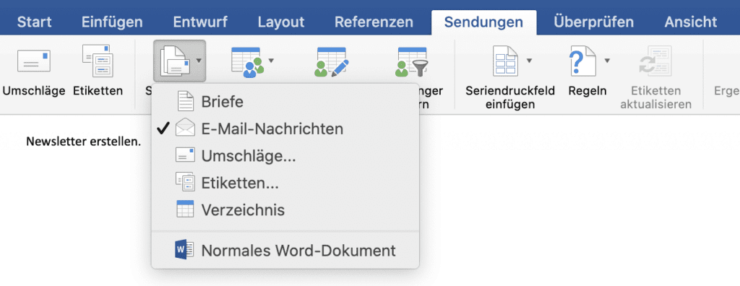
Task: Switch to the Referenzen tab
Action: point(374,22)
